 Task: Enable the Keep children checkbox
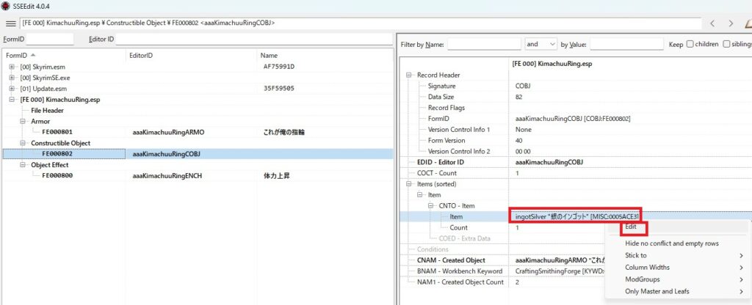(x=690, y=44)
